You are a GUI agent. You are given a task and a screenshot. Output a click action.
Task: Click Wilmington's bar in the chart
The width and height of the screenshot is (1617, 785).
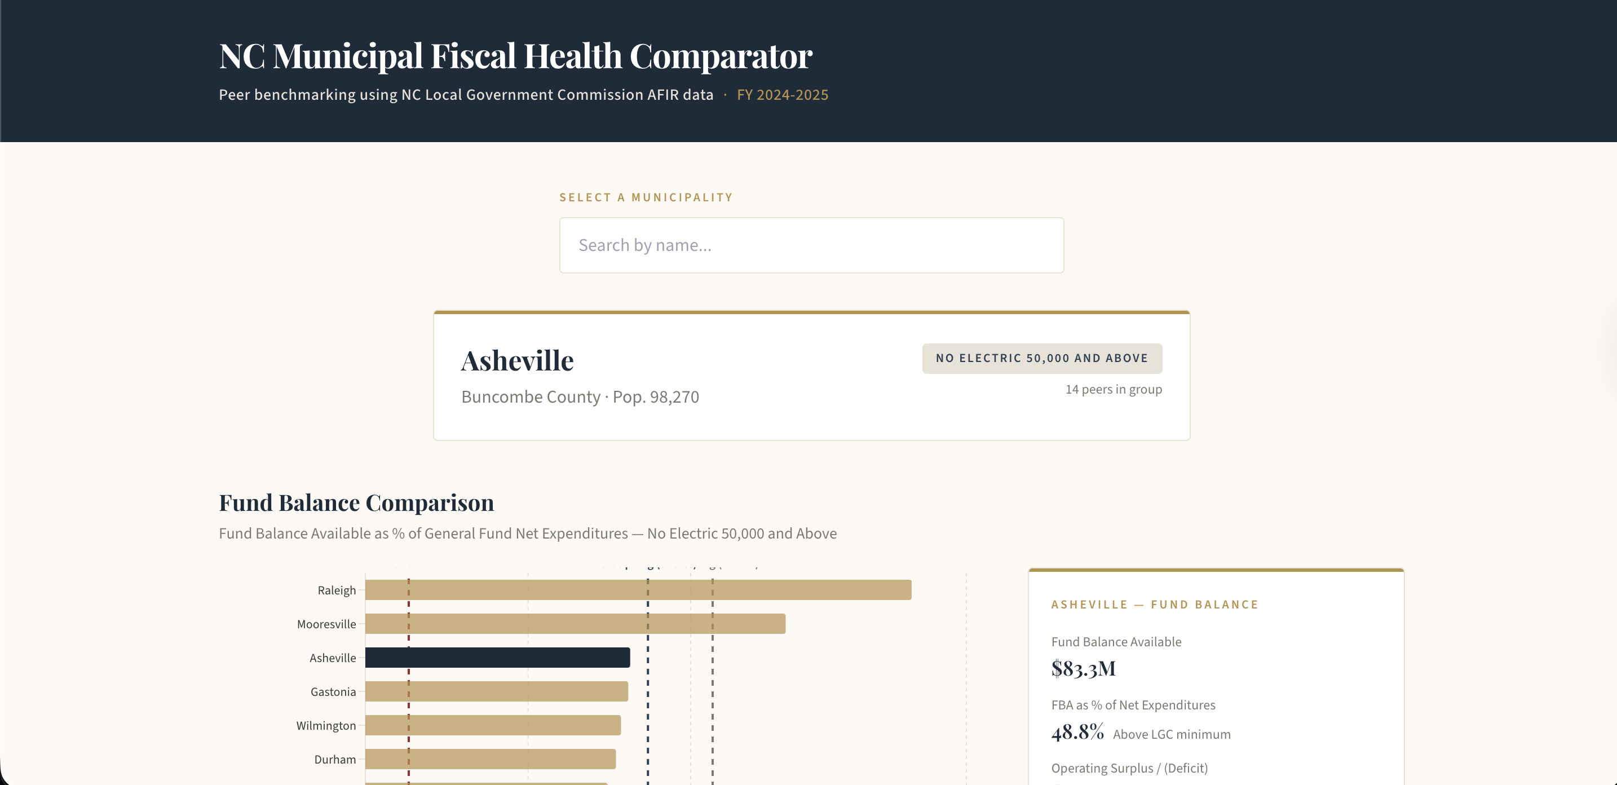click(x=493, y=725)
